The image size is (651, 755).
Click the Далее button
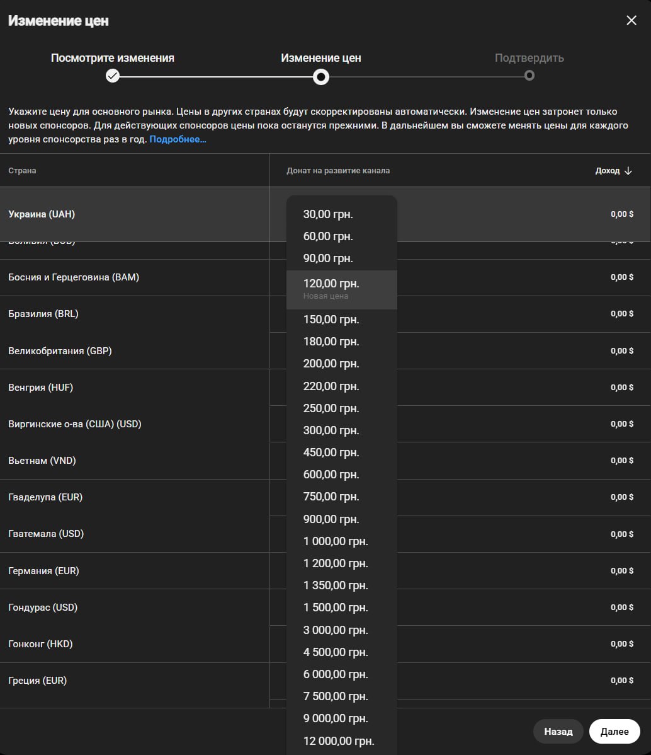(x=614, y=732)
